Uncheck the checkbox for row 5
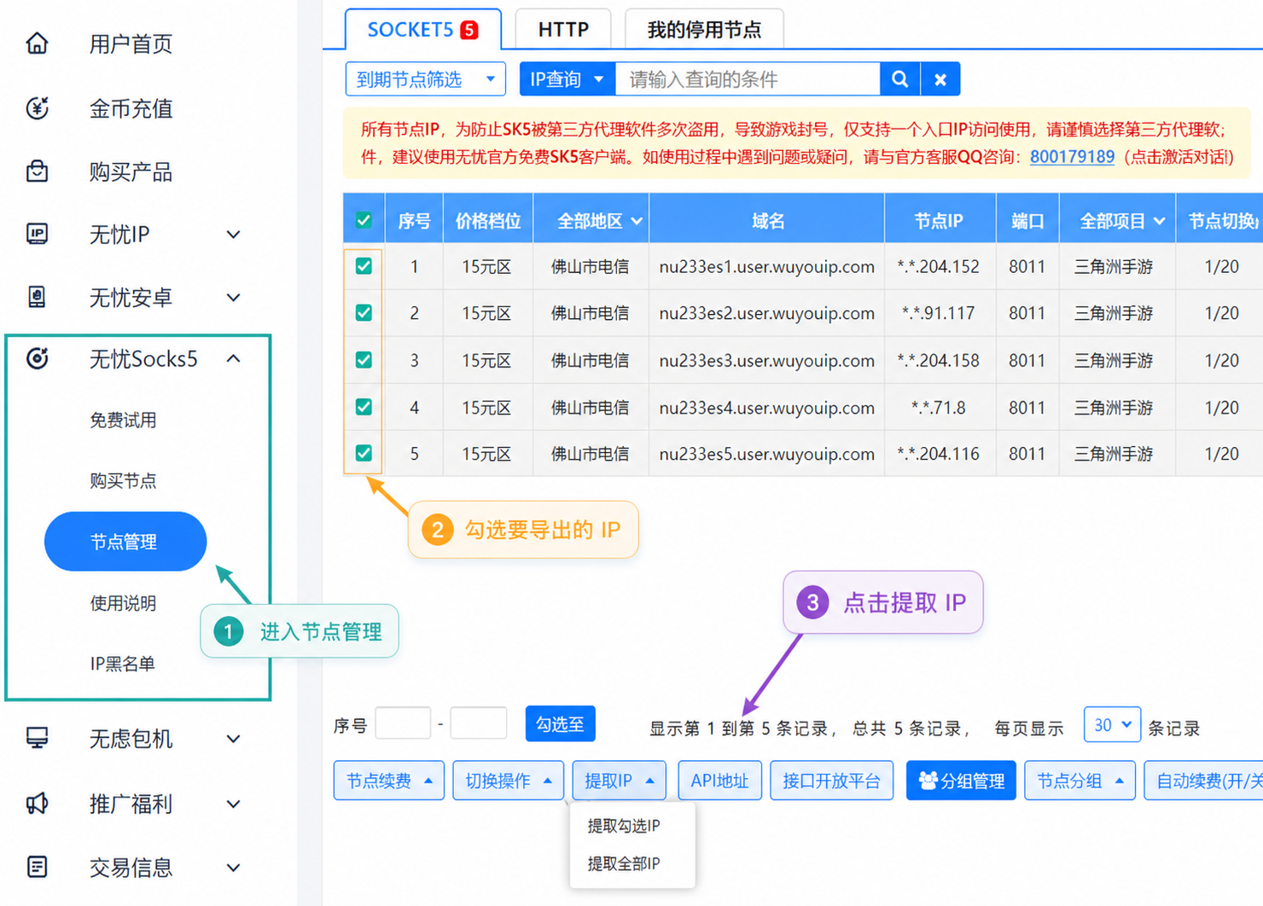The image size is (1263, 906). (364, 453)
